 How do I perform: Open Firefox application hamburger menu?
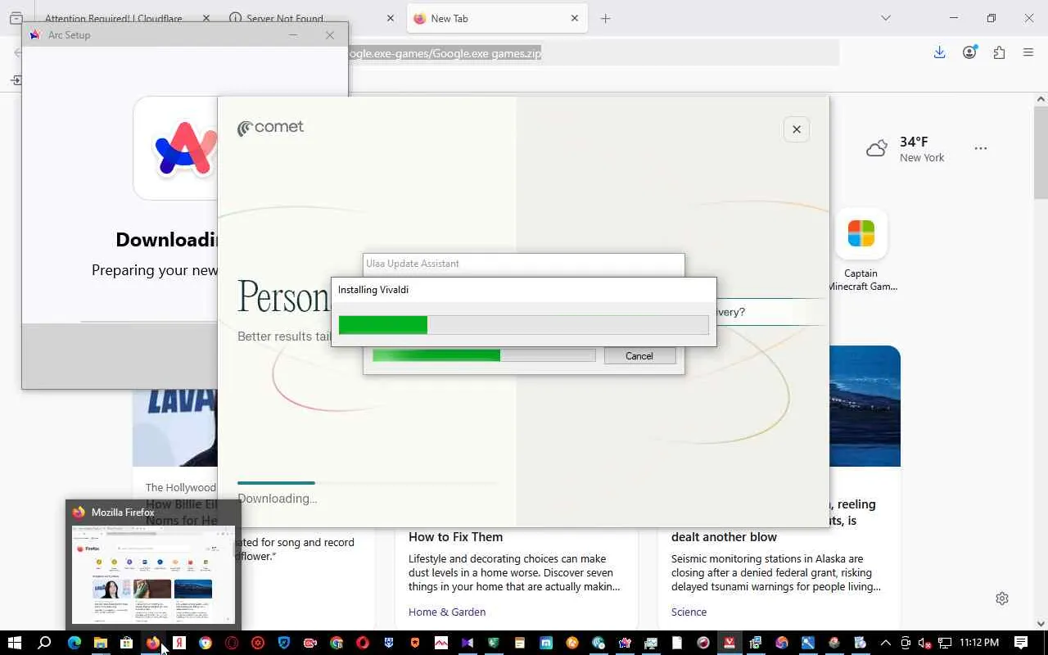(x=1028, y=52)
